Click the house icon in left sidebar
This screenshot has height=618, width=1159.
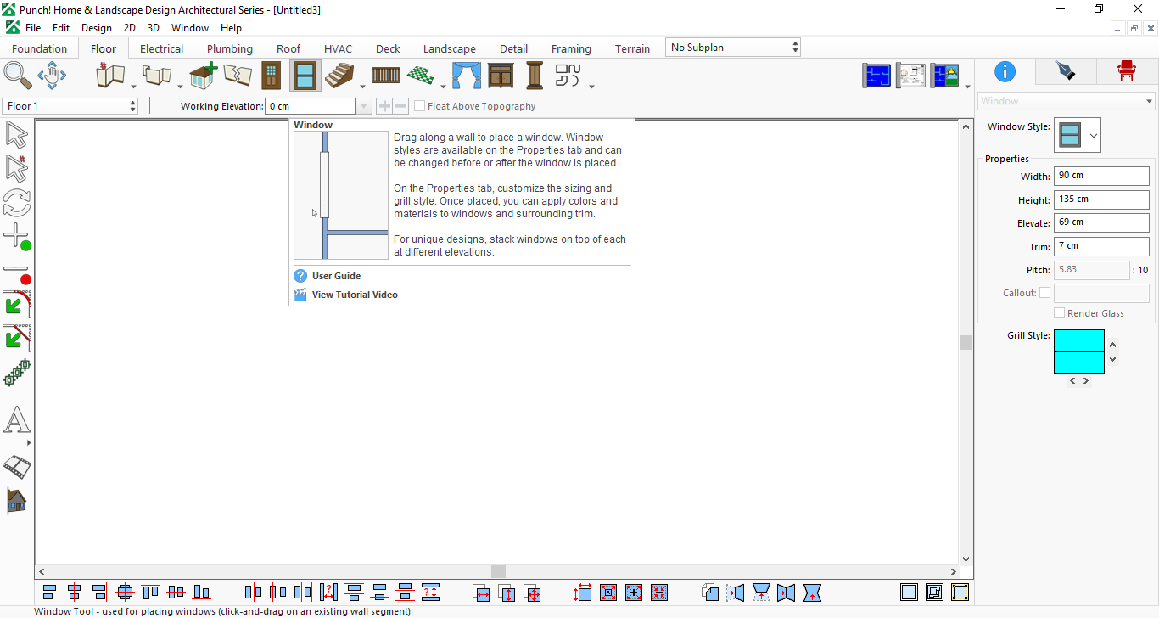17,501
